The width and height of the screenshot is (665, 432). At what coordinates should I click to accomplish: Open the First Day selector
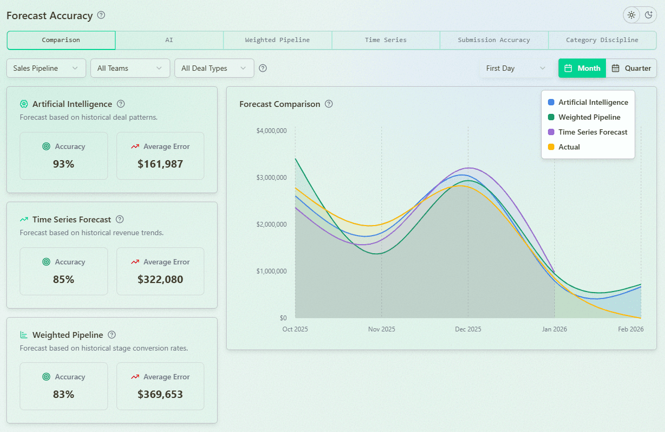(516, 68)
